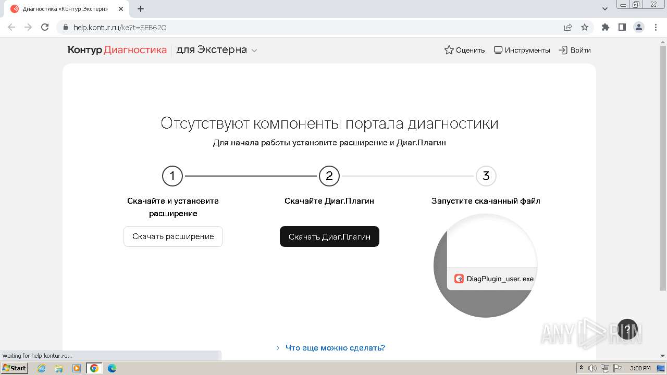Click the padlock site info icon

tap(65, 28)
